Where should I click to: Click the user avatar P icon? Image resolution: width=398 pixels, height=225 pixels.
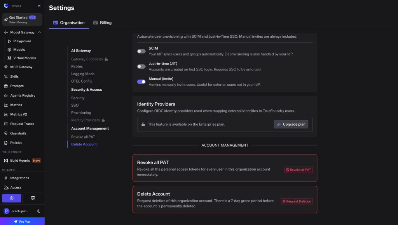pos(6,211)
